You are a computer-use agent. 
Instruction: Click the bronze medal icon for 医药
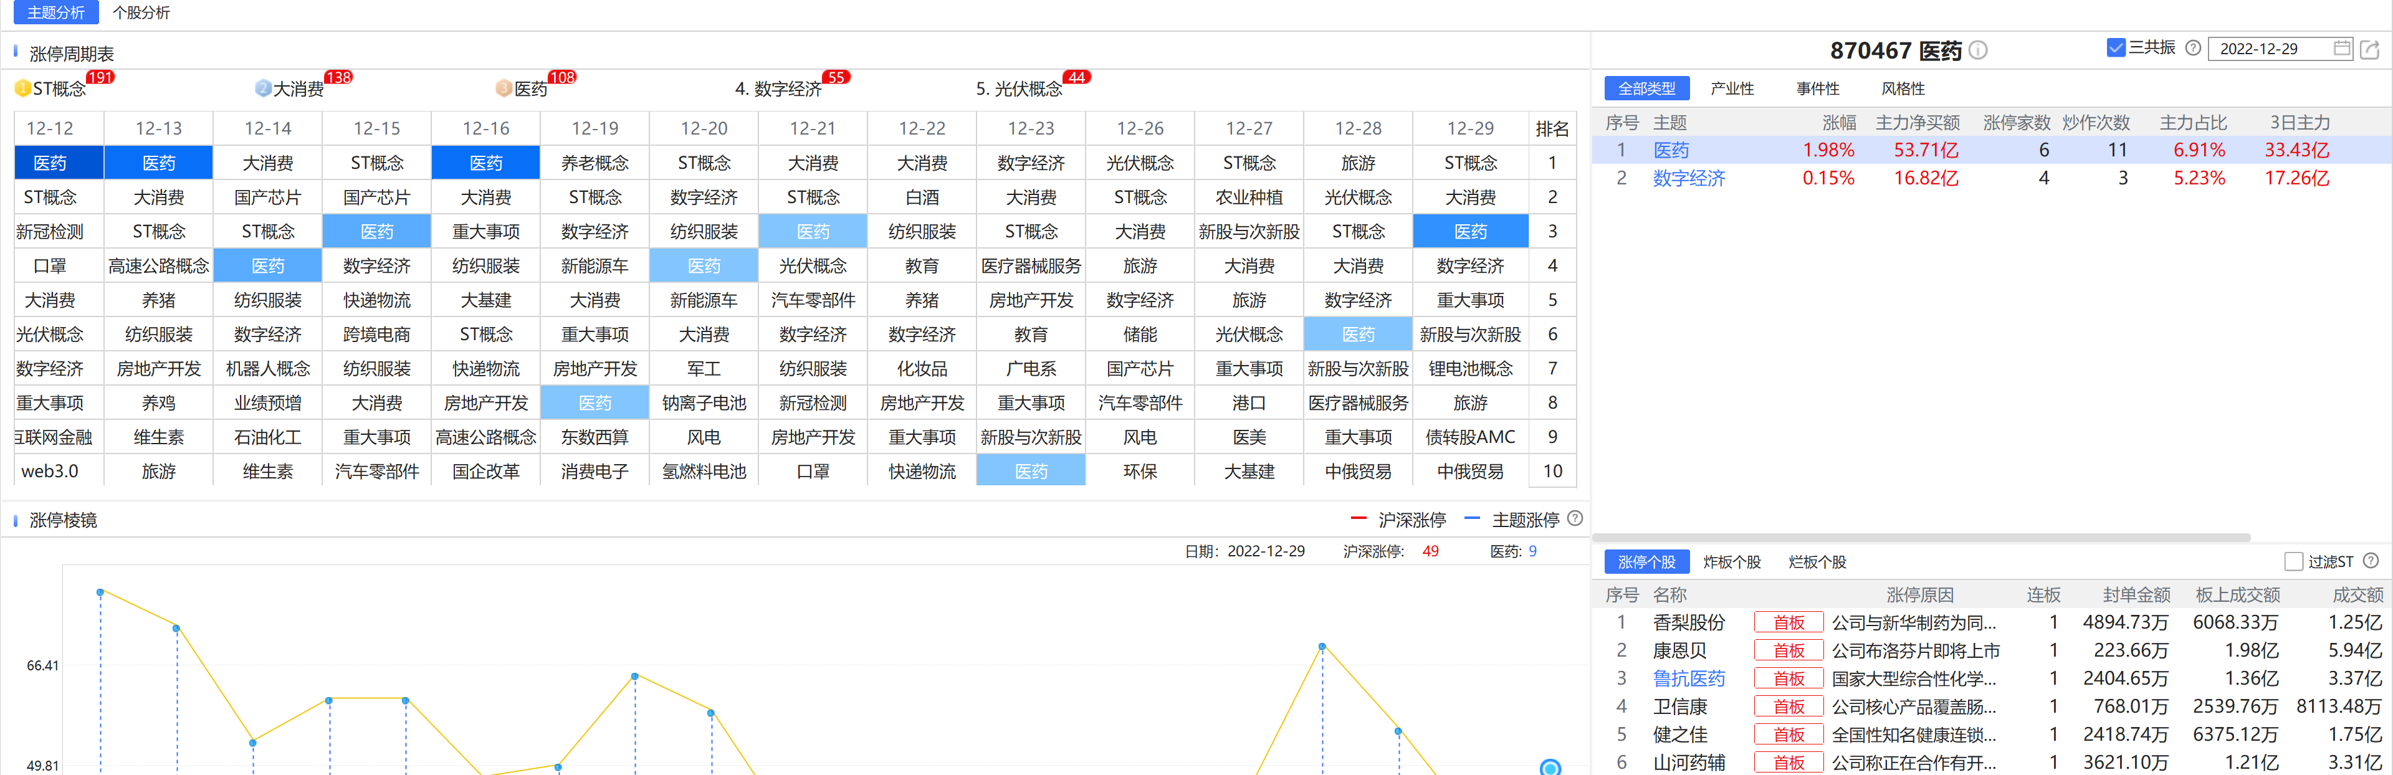504,88
